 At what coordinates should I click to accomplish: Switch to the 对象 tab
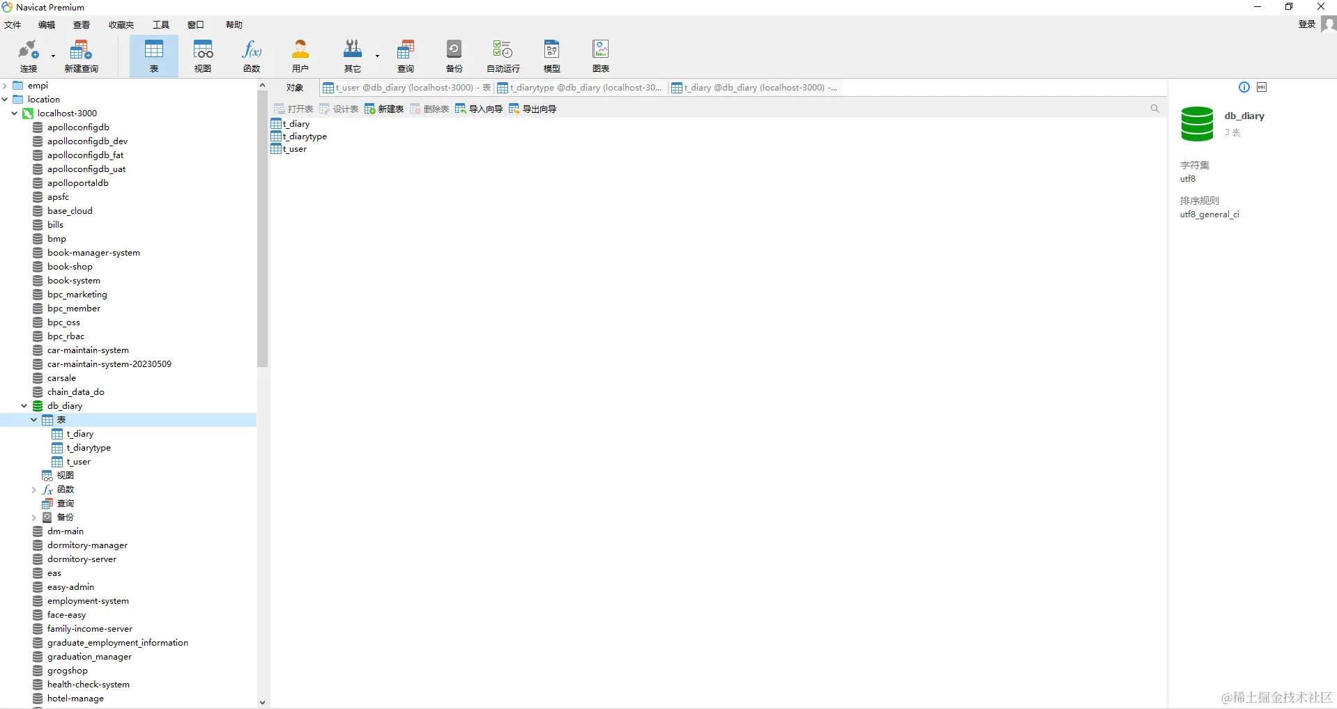(295, 88)
